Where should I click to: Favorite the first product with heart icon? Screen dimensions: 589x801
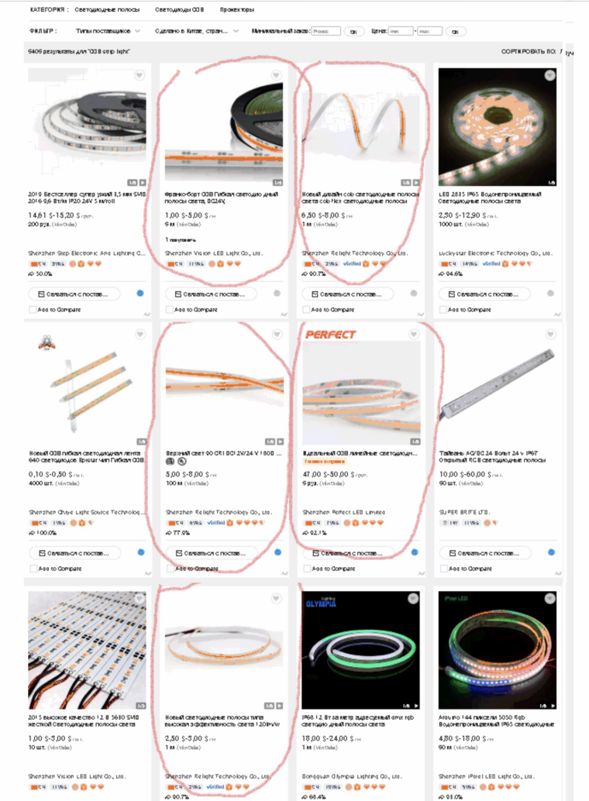(139, 76)
